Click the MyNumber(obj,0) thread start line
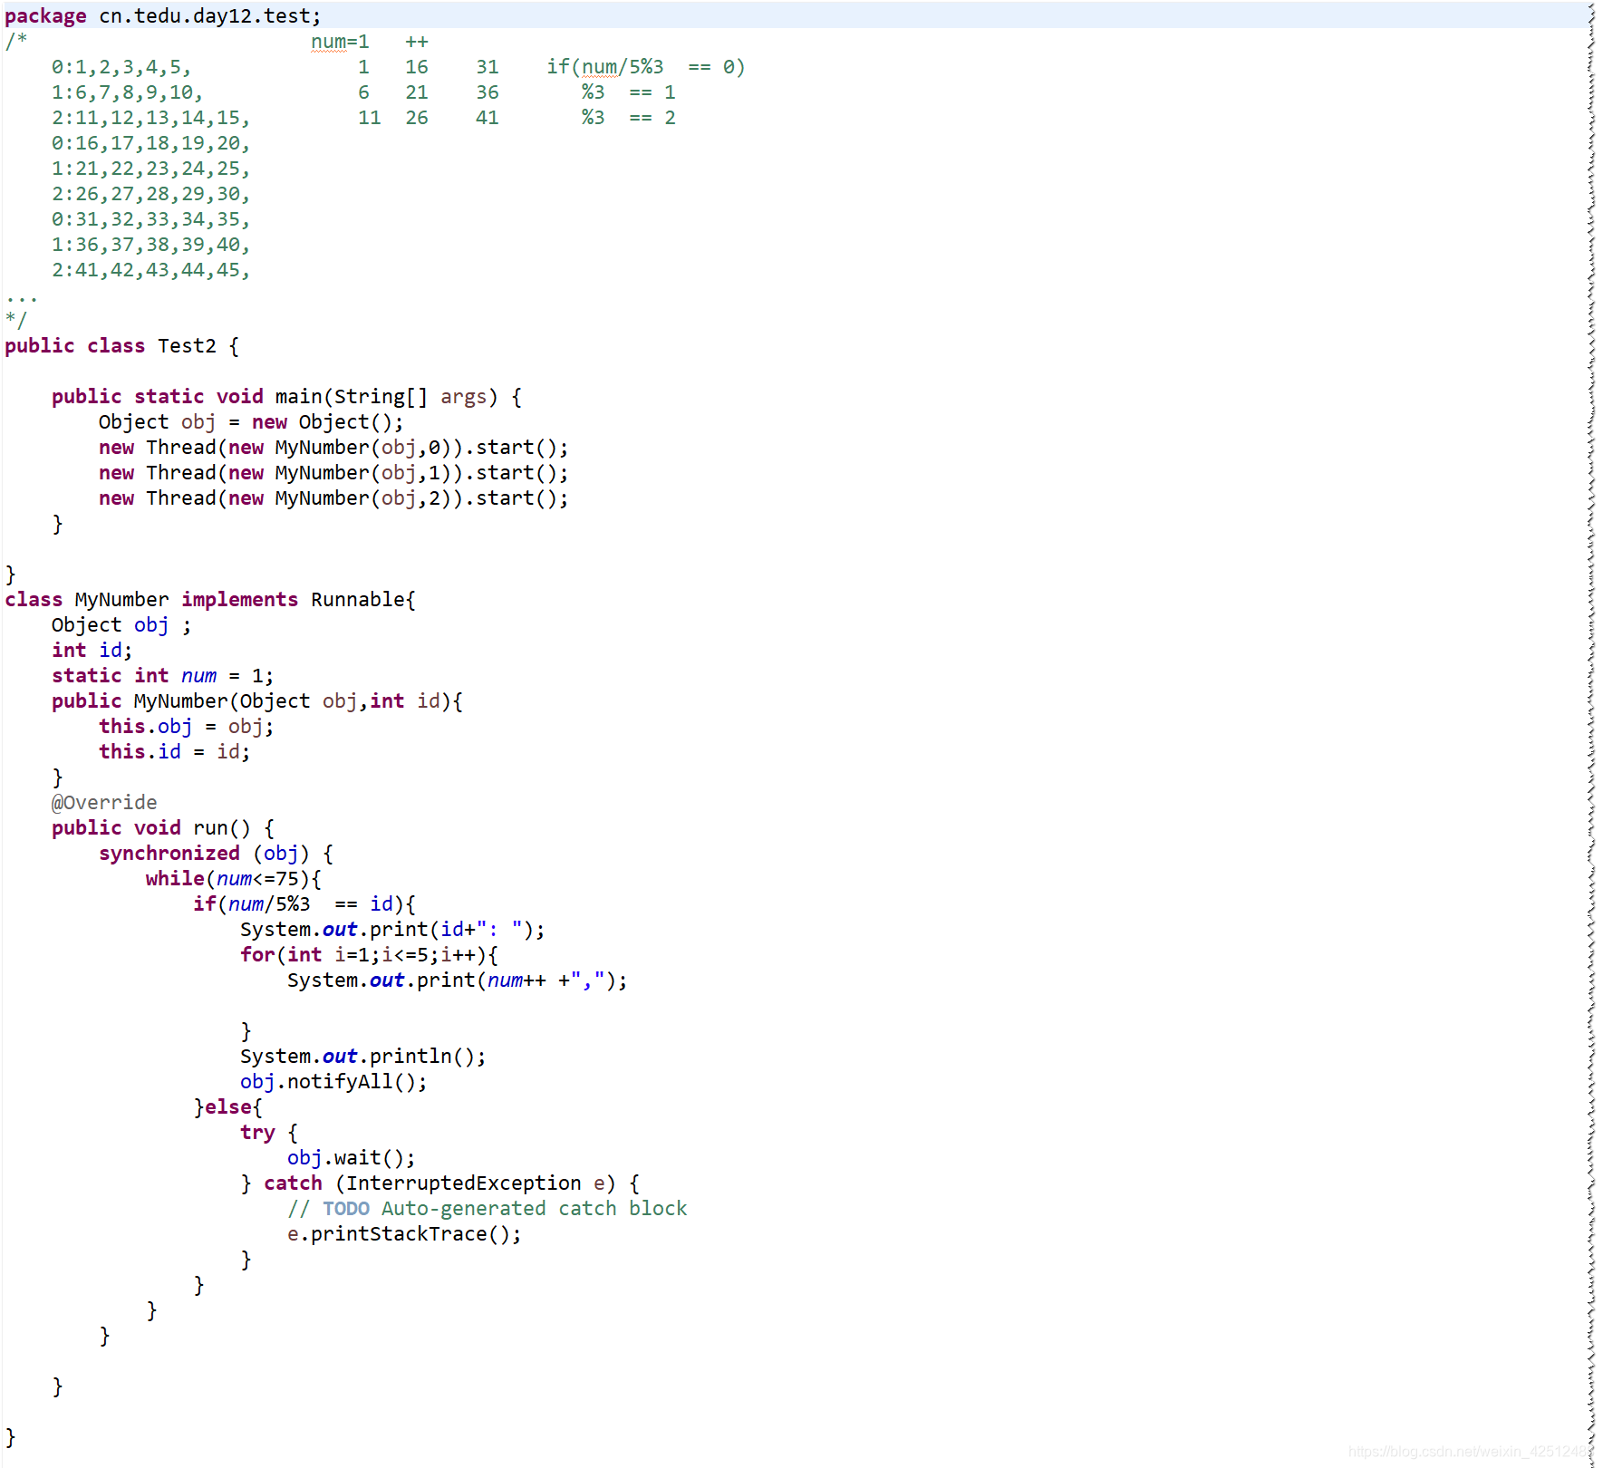Viewport: 1603px width, 1468px height. [333, 447]
